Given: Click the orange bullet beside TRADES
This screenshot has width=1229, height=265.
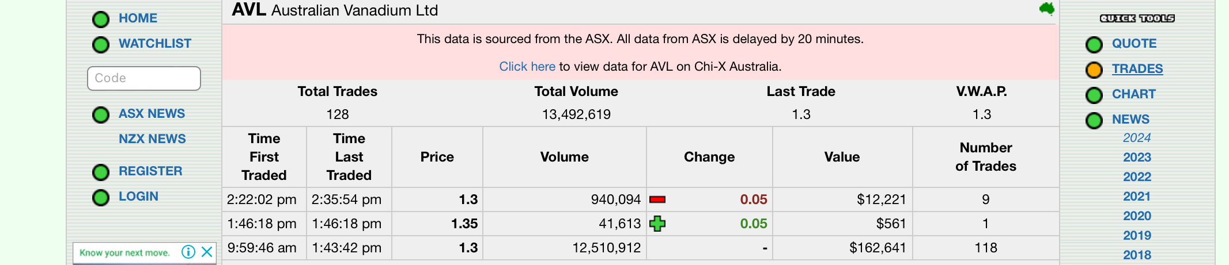Looking at the screenshot, I should coord(1094,70).
